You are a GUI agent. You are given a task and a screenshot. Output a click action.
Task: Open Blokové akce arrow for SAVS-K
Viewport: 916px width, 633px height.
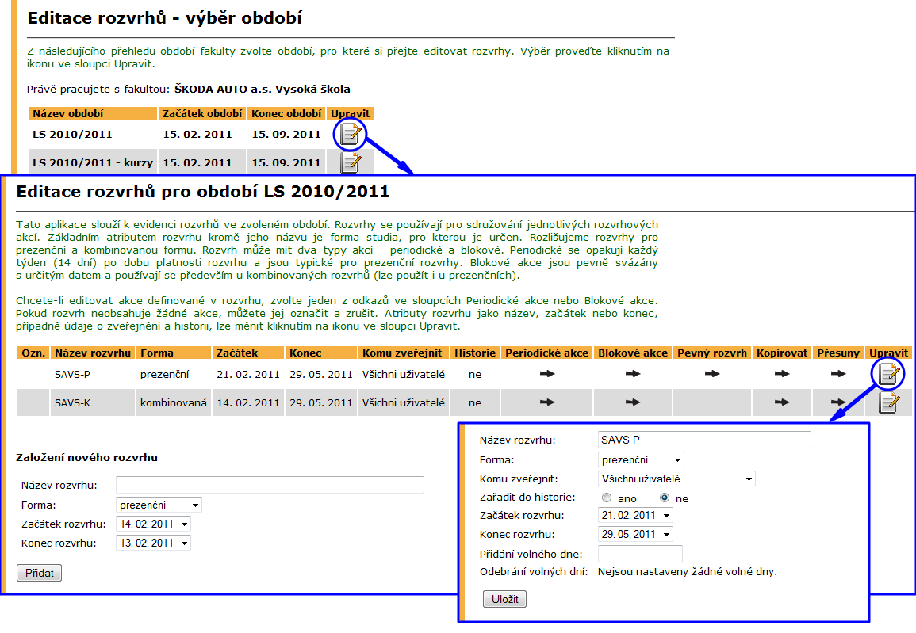point(633,402)
